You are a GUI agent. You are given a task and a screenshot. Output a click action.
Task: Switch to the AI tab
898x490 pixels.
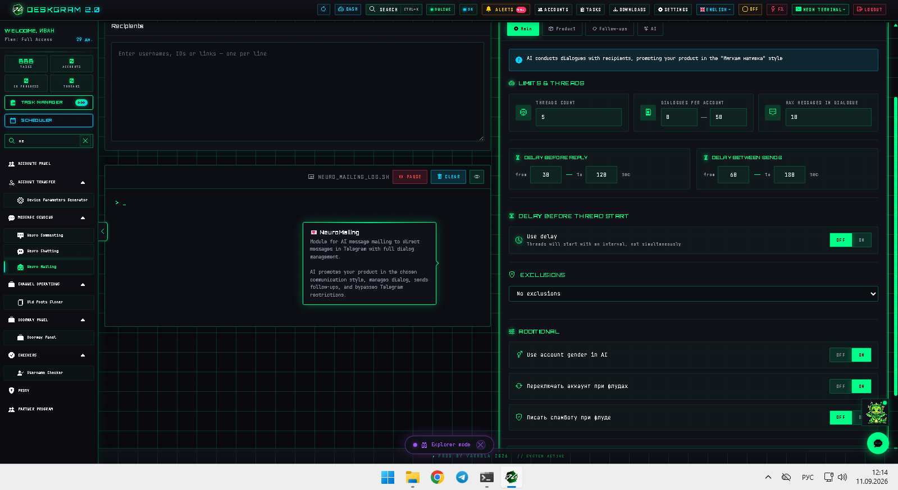[650, 29]
